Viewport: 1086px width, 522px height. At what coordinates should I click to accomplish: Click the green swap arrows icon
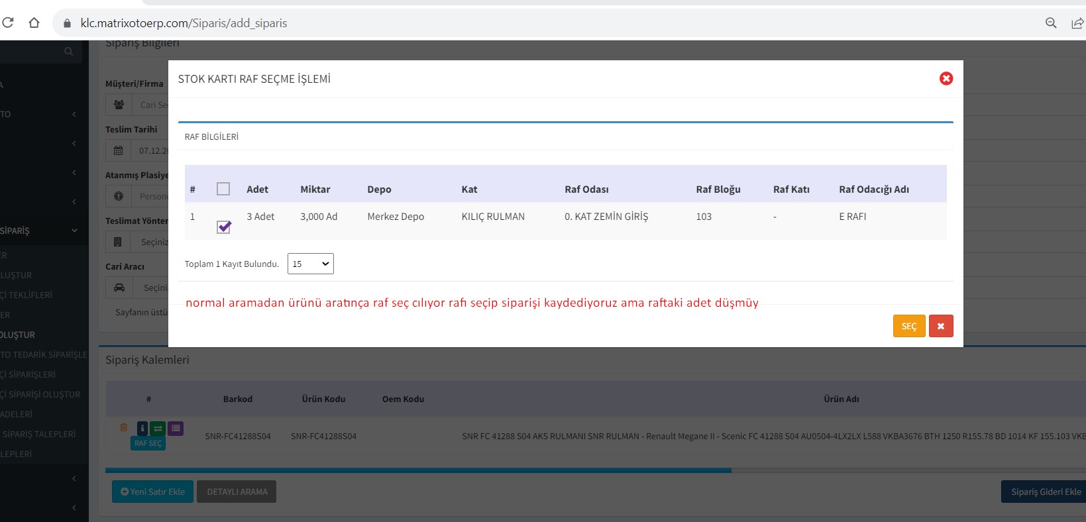tap(158, 429)
